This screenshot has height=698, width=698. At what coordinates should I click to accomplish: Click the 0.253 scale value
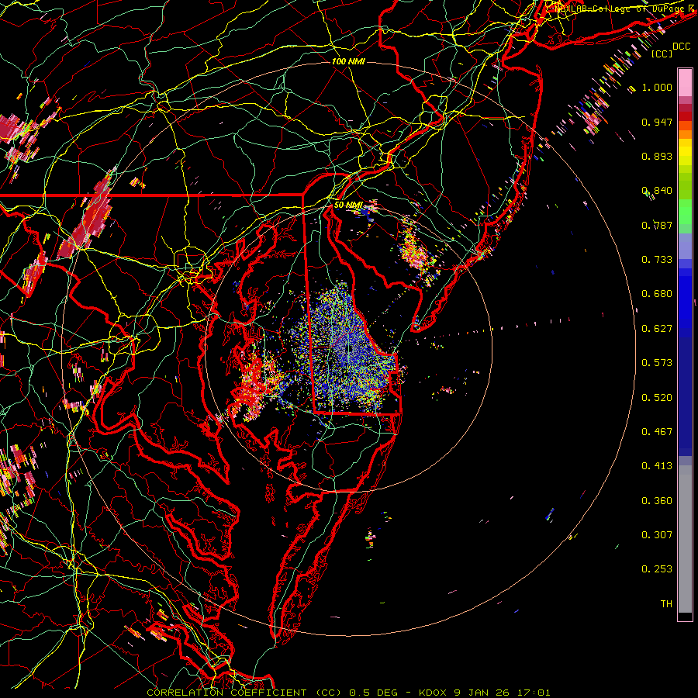pyautogui.click(x=657, y=569)
